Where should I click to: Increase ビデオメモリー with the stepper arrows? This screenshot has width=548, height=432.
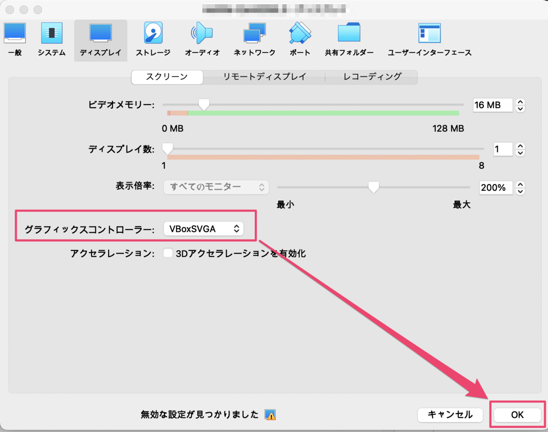coord(520,102)
